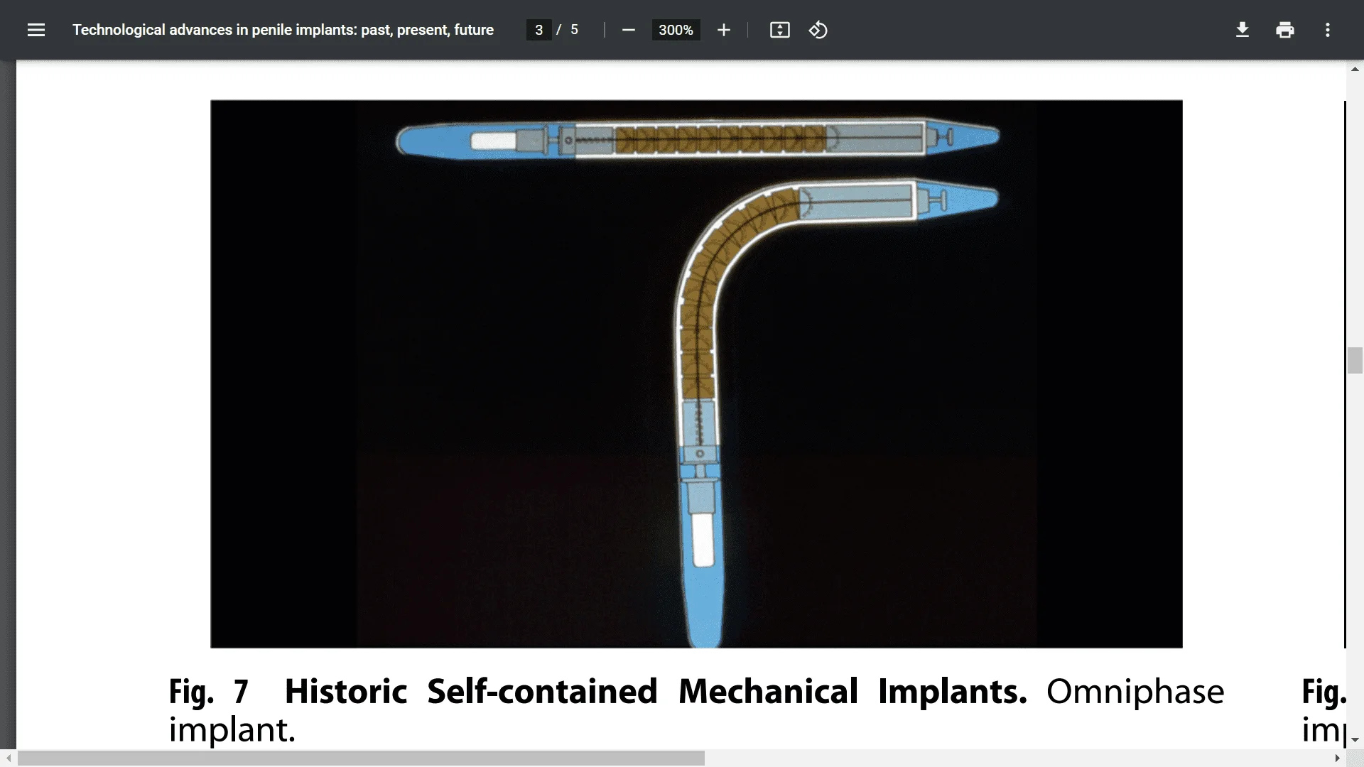
Task: Click the total page count label
Action: point(574,30)
